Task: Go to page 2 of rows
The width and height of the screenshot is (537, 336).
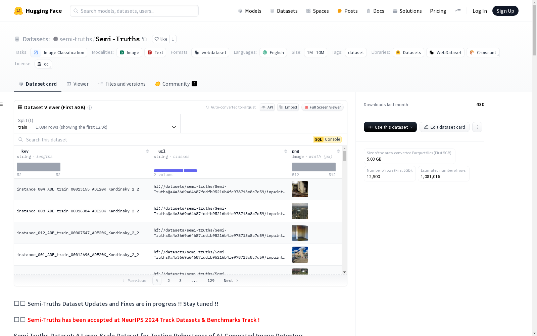Action: click(x=168, y=281)
